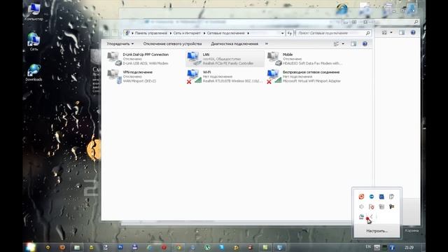This screenshot has width=448, height=252.
Task: Click Диагностика подключения button
Action: (x=234, y=43)
